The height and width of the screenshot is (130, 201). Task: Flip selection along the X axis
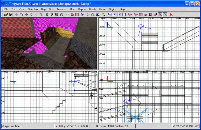click(17, 15)
